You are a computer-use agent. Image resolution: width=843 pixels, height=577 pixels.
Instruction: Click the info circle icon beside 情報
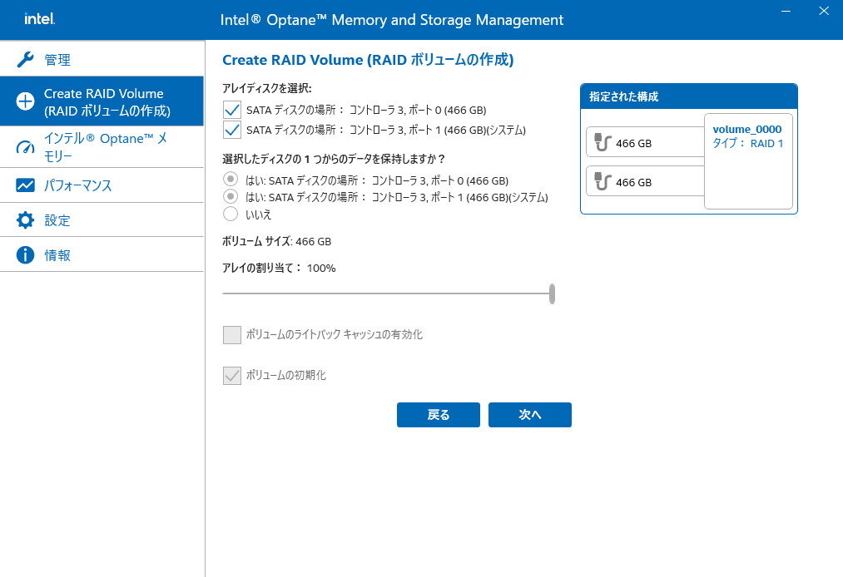click(x=25, y=254)
